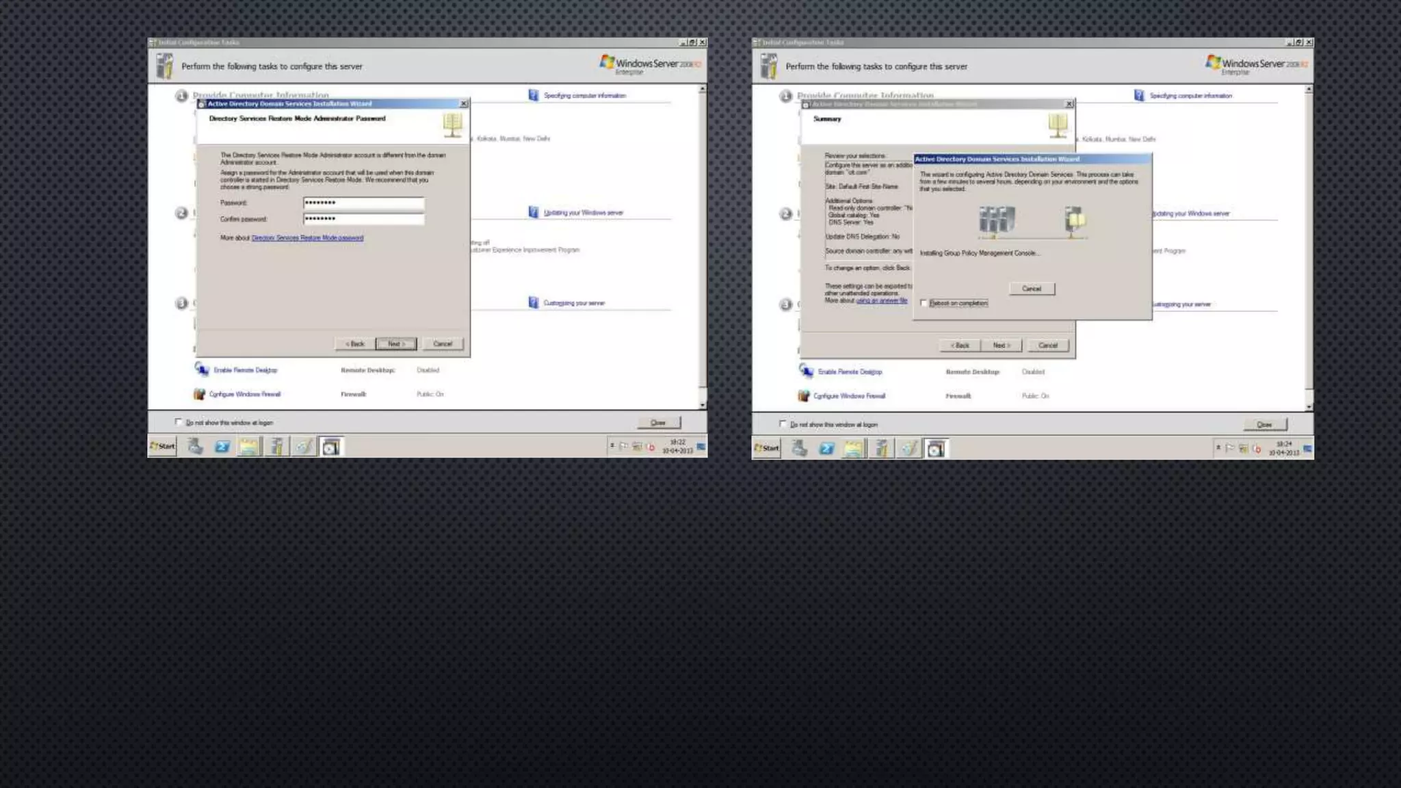1401x788 pixels.
Task: Click Configure Windows Firewall icon in right window
Action: 804,395
